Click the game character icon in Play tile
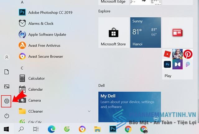The height and width of the screenshot is (134, 199). pos(178,54)
